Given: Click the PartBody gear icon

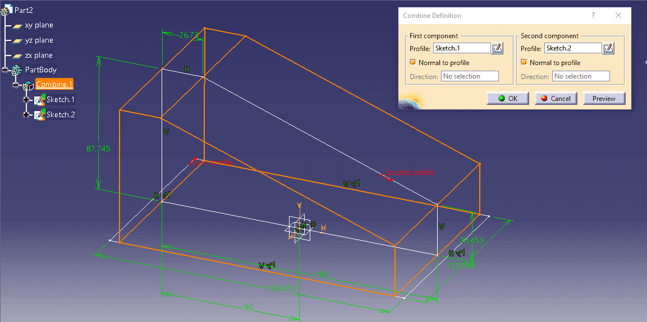Looking at the screenshot, I should [x=17, y=70].
